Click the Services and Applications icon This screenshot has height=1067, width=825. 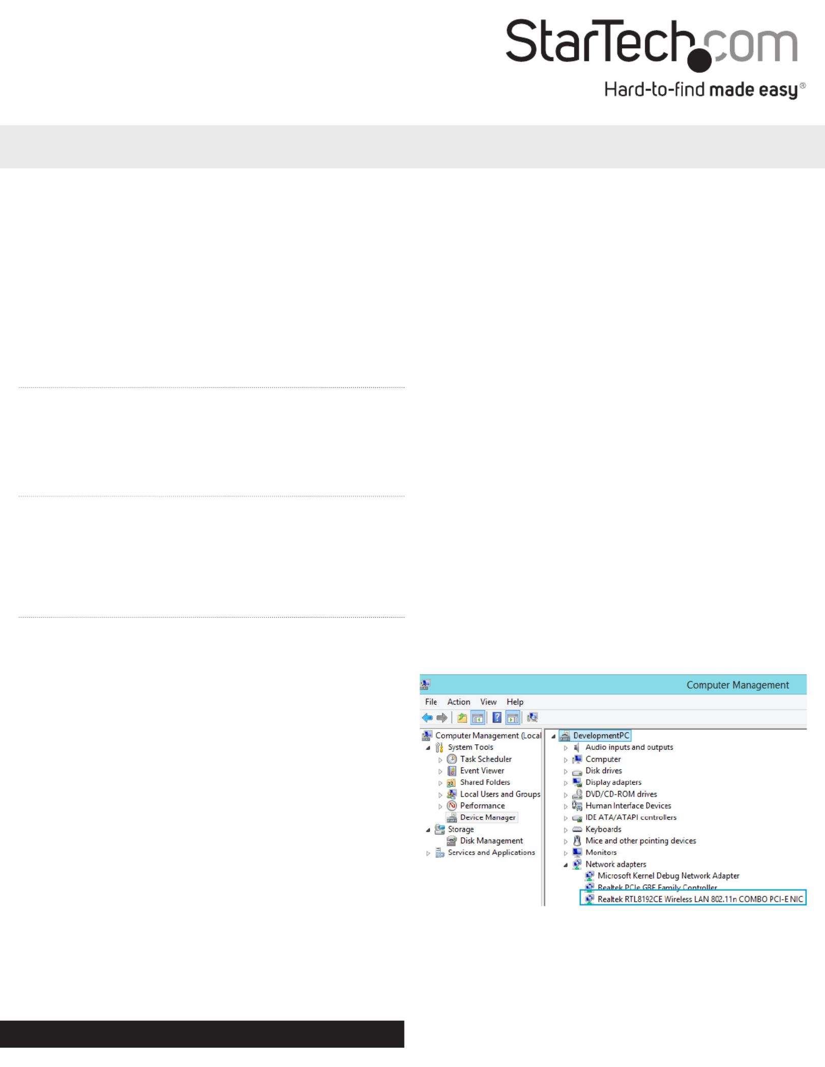[x=439, y=852]
